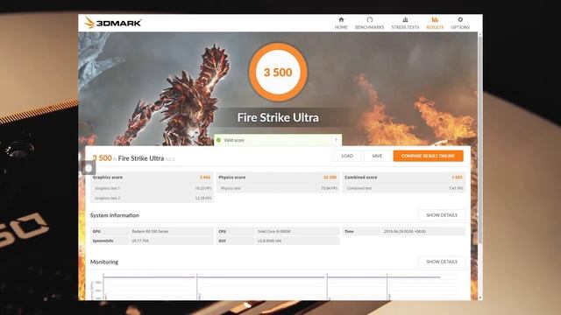Click the floating gray round button overlay
561x315 pixels.
click(x=89, y=168)
